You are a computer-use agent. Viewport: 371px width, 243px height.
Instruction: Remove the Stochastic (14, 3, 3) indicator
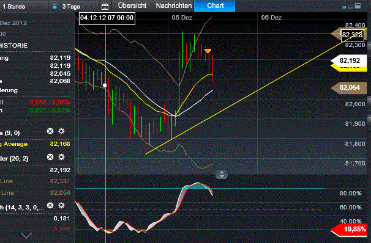click(50, 206)
